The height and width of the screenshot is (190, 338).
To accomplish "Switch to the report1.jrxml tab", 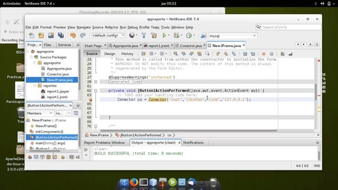I will tap(159, 46).
